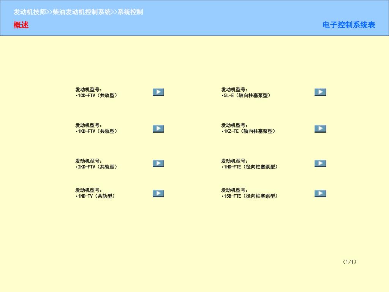Click the text 1HD-FTE（径向柱塞泵型）
Image resolution: width=389 pixels, height=292 pixels.
point(251,167)
